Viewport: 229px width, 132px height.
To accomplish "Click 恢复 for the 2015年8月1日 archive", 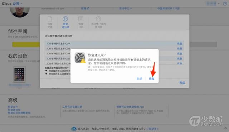I will pos(180,59).
